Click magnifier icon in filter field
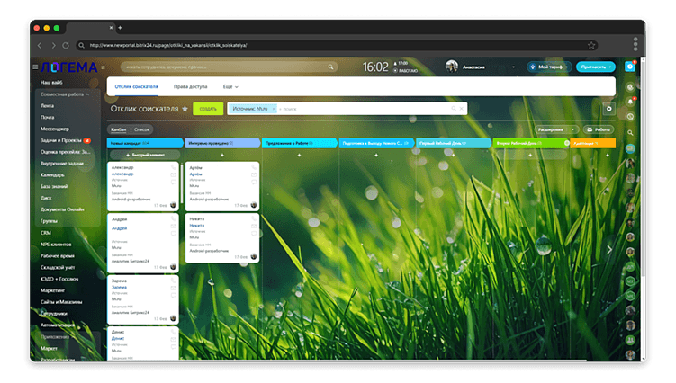676x383 pixels. click(454, 109)
